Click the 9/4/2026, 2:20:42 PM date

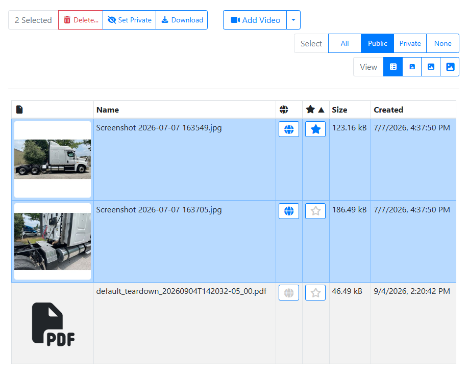tap(411, 291)
